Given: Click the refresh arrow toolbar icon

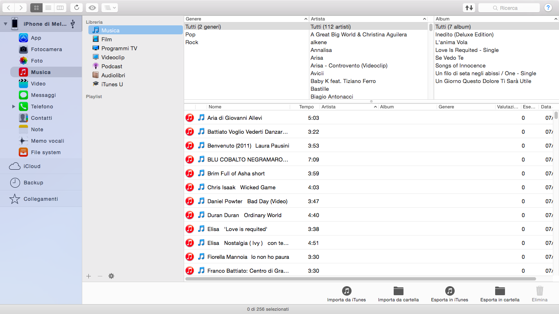Looking at the screenshot, I should click(x=77, y=8).
